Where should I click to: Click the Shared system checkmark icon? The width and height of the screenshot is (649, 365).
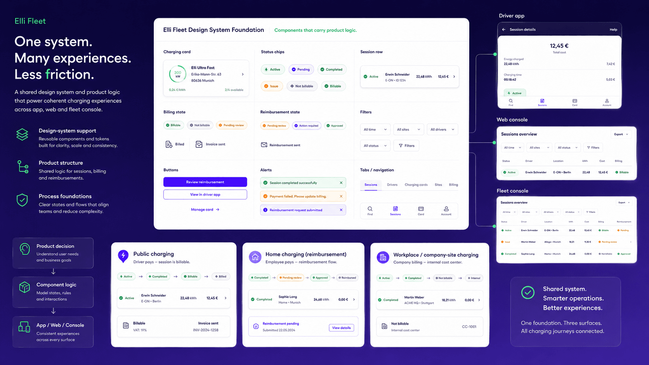[x=528, y=292]
